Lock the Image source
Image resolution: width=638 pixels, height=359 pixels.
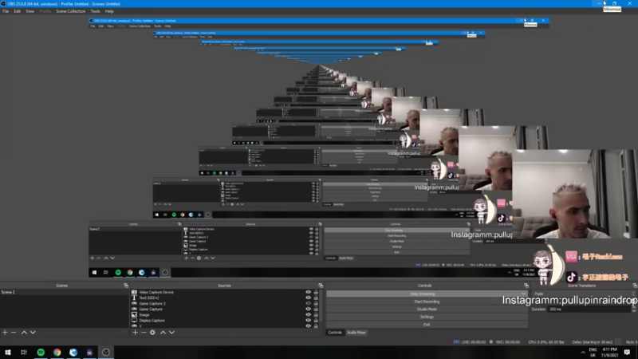click(316, 315)
